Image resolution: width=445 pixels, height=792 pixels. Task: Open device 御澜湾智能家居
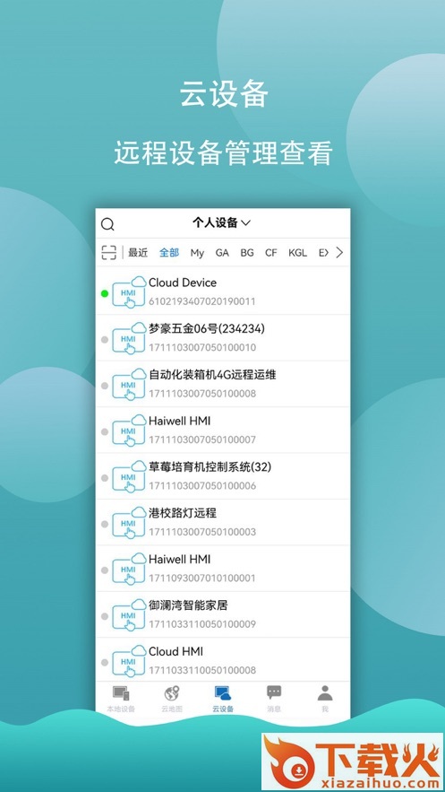coord(188,605)
